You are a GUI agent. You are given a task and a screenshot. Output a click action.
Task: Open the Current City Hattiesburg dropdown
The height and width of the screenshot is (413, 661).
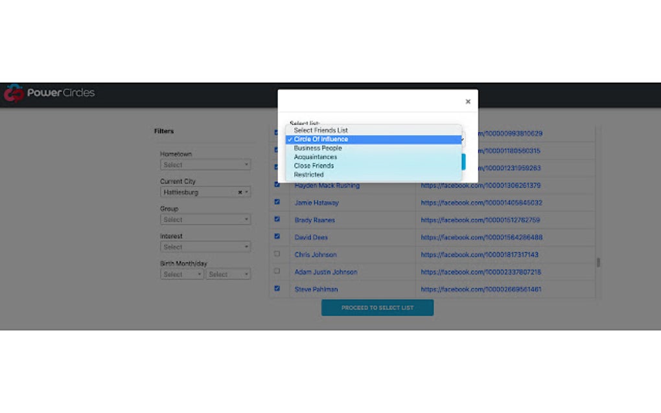click(205, 192)
